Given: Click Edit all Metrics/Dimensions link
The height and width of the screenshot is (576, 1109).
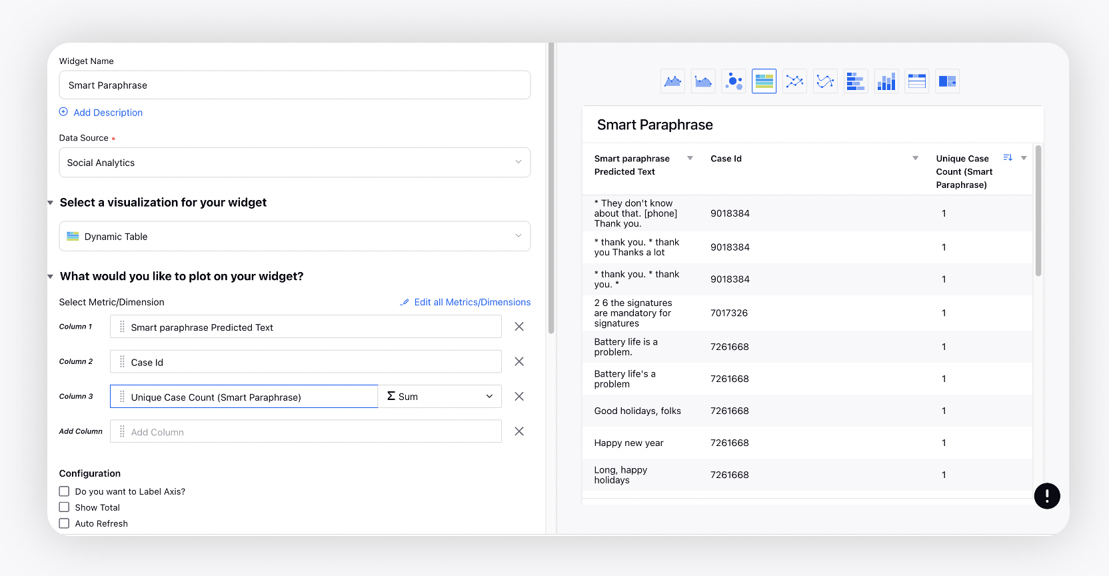Looking at the screenshot, I should tap(473, 302).
